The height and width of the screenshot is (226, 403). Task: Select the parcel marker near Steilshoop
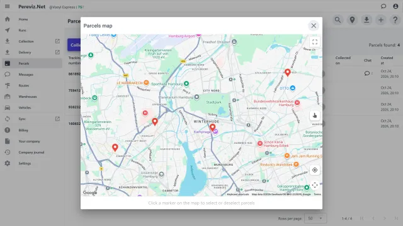click(x=288, y=73)
